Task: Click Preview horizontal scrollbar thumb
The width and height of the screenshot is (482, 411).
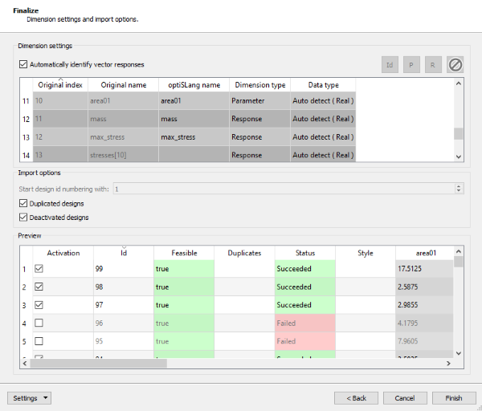Action: (98, 364)
